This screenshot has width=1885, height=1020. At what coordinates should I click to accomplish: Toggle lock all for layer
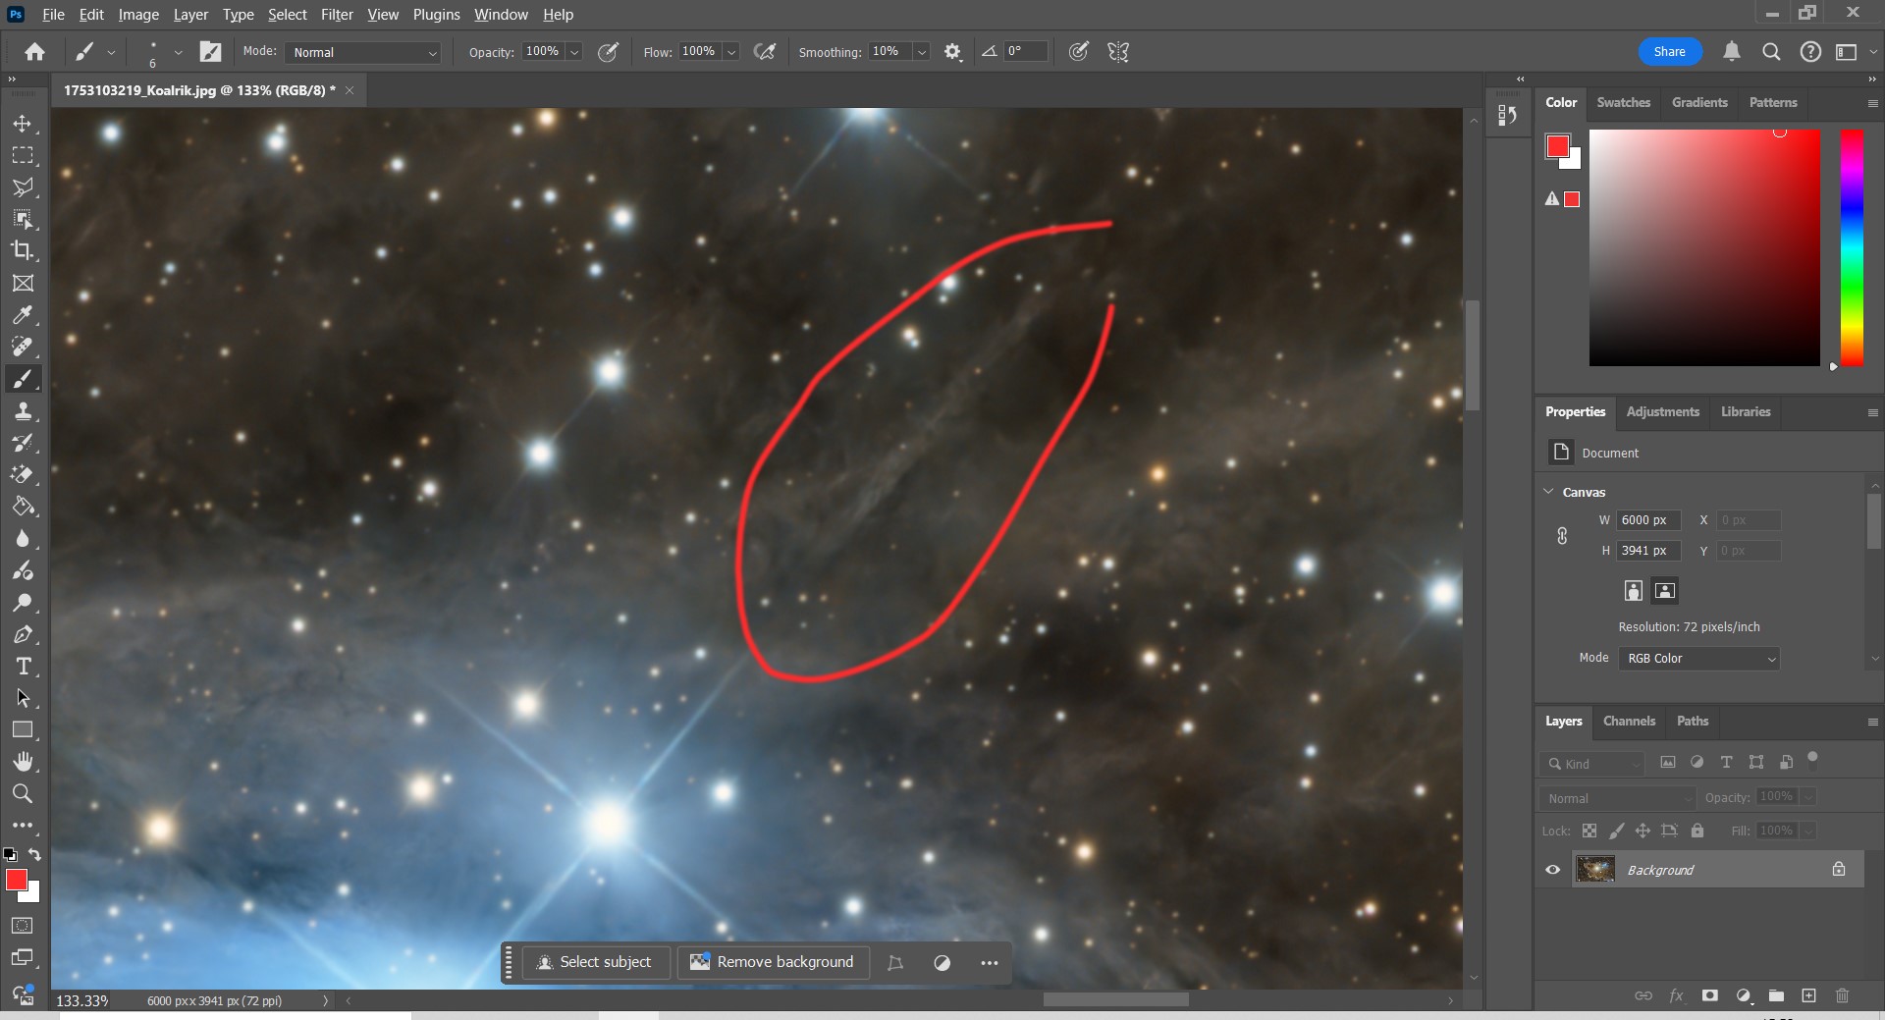click(1697, 831)
